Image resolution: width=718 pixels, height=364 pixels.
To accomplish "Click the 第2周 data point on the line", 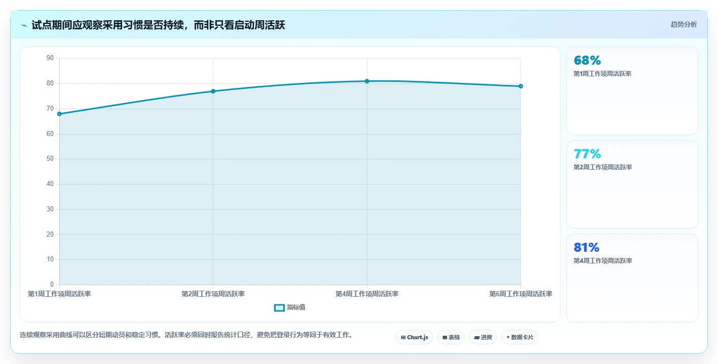I will pos(213,91).
